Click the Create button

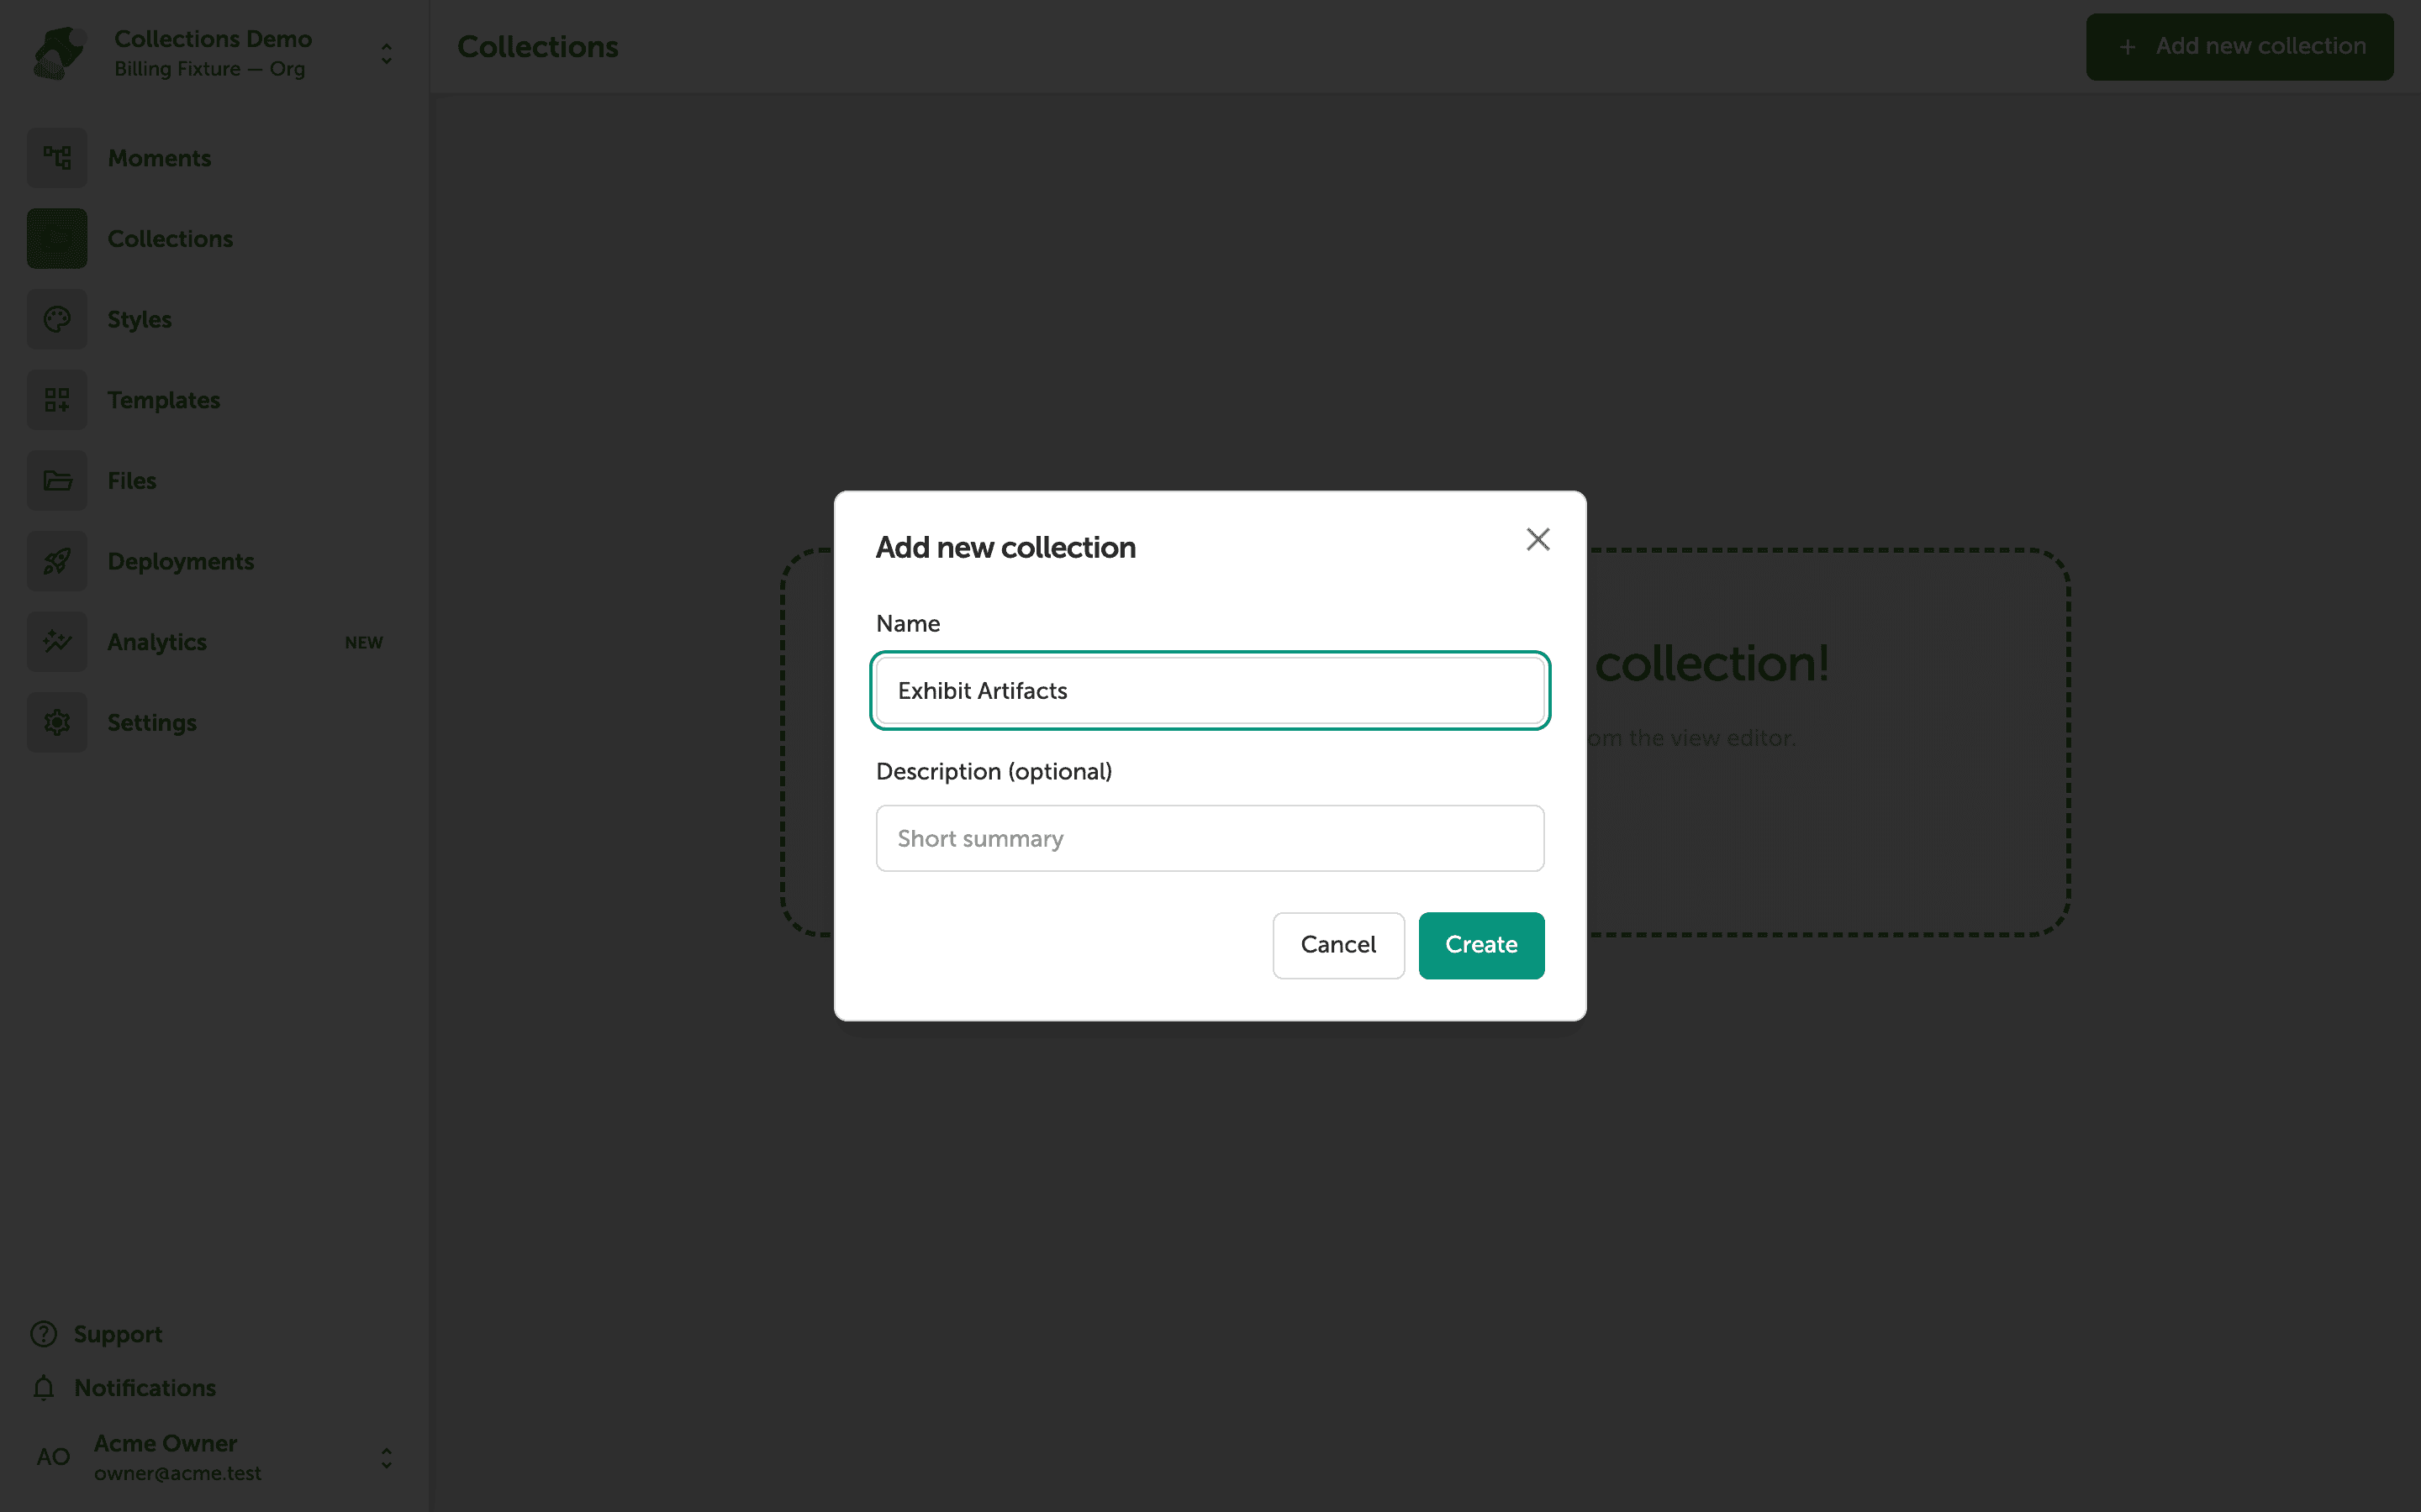point(1480,945)
